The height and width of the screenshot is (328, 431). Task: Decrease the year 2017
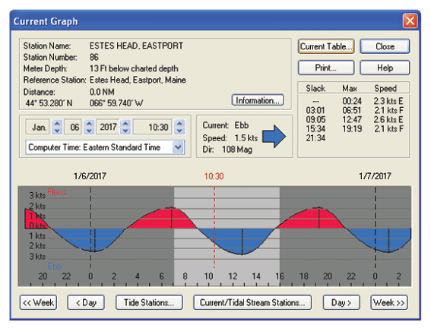[x=125, y=131]
